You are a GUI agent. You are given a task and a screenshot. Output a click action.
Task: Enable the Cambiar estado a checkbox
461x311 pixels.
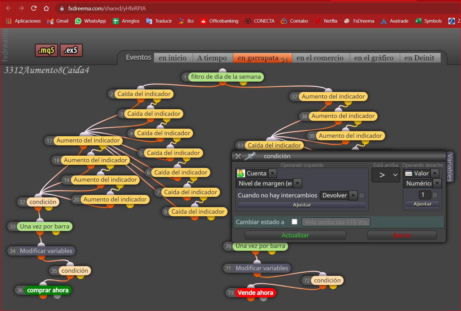(x=294, y=222)
